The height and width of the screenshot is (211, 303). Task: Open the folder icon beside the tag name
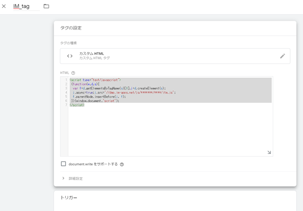point(46,6)
